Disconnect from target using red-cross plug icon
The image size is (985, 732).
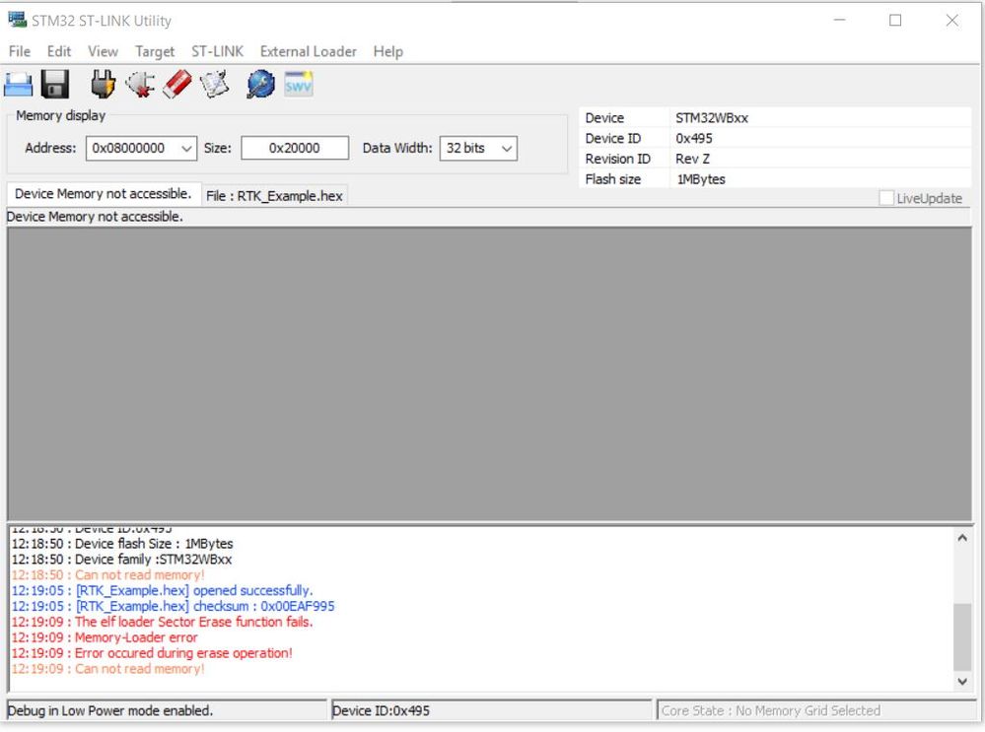click(140, 84)
